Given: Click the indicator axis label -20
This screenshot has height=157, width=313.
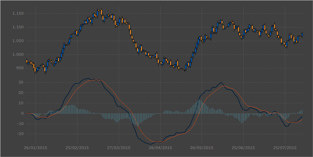Looking at the screenshot, I should tap(20, 134).
